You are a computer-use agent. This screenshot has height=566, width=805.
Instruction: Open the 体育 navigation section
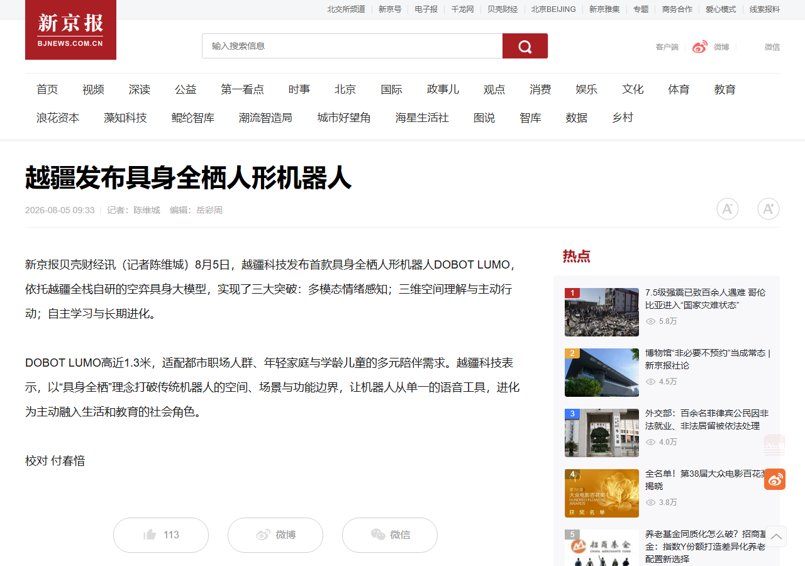[679, 89]
